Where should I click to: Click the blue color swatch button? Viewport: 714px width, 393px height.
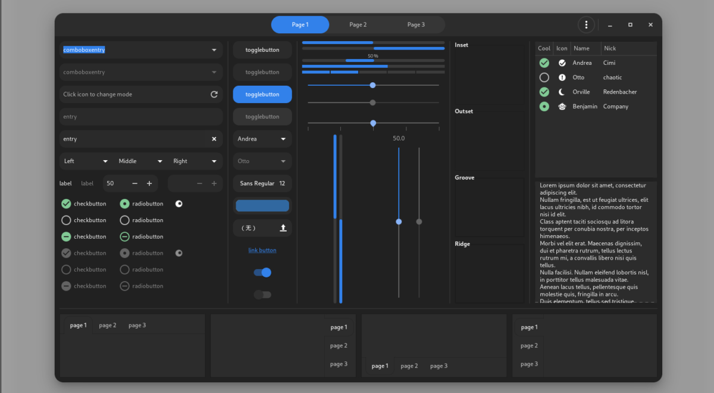(x=262, y=206)
